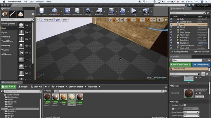Click Blueprint/Add Script button
Viewport: 211px width, 118px height.
coord(201,65)
